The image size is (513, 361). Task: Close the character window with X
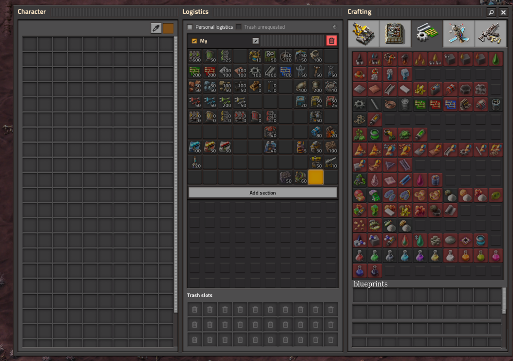[503, 13]
